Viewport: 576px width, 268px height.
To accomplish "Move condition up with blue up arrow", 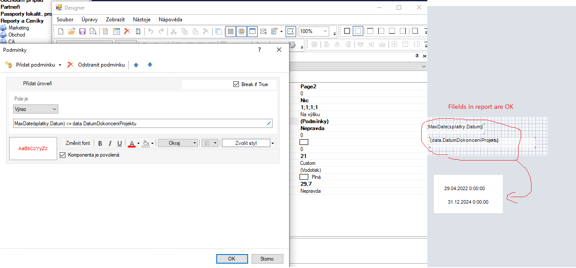I will click(x=136, y=65).
